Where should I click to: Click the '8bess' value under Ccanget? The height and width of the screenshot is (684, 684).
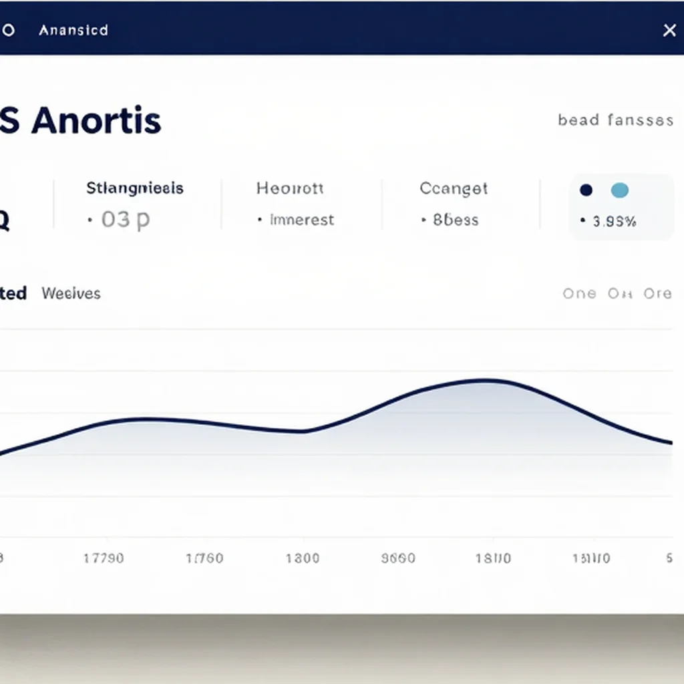[456, 220]
